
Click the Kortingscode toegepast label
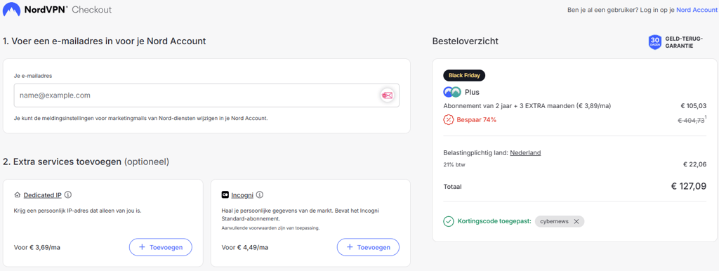click(494, 221)
